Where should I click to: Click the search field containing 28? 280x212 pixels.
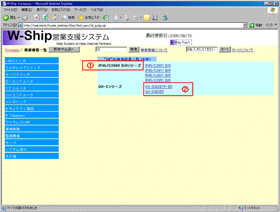(111, 50)
